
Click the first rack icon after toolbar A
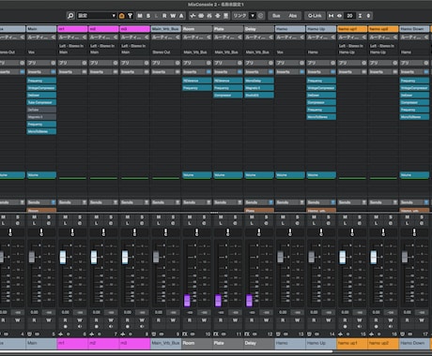[193, 16]
